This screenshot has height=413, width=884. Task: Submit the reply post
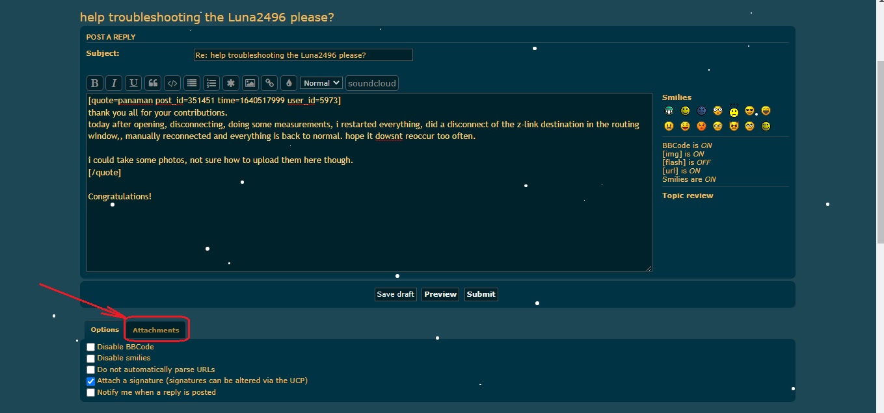[481, 294]
